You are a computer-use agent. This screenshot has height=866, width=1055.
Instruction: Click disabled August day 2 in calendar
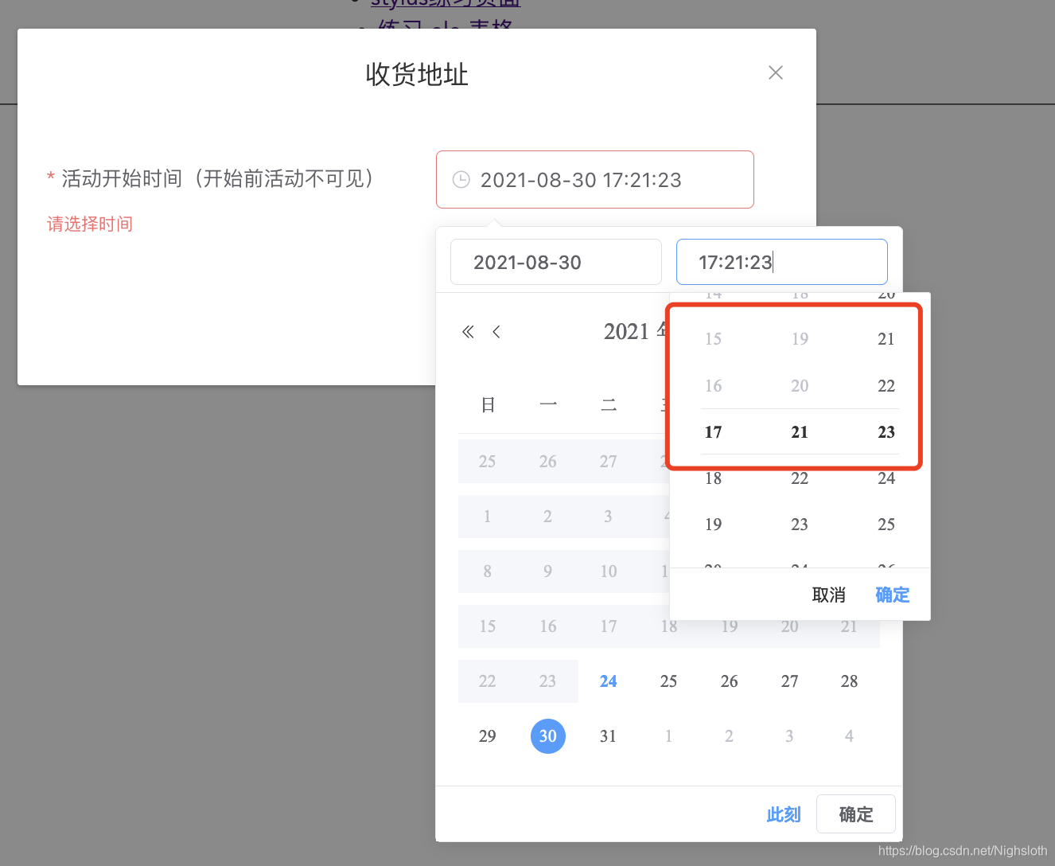(x=548, y=517)
